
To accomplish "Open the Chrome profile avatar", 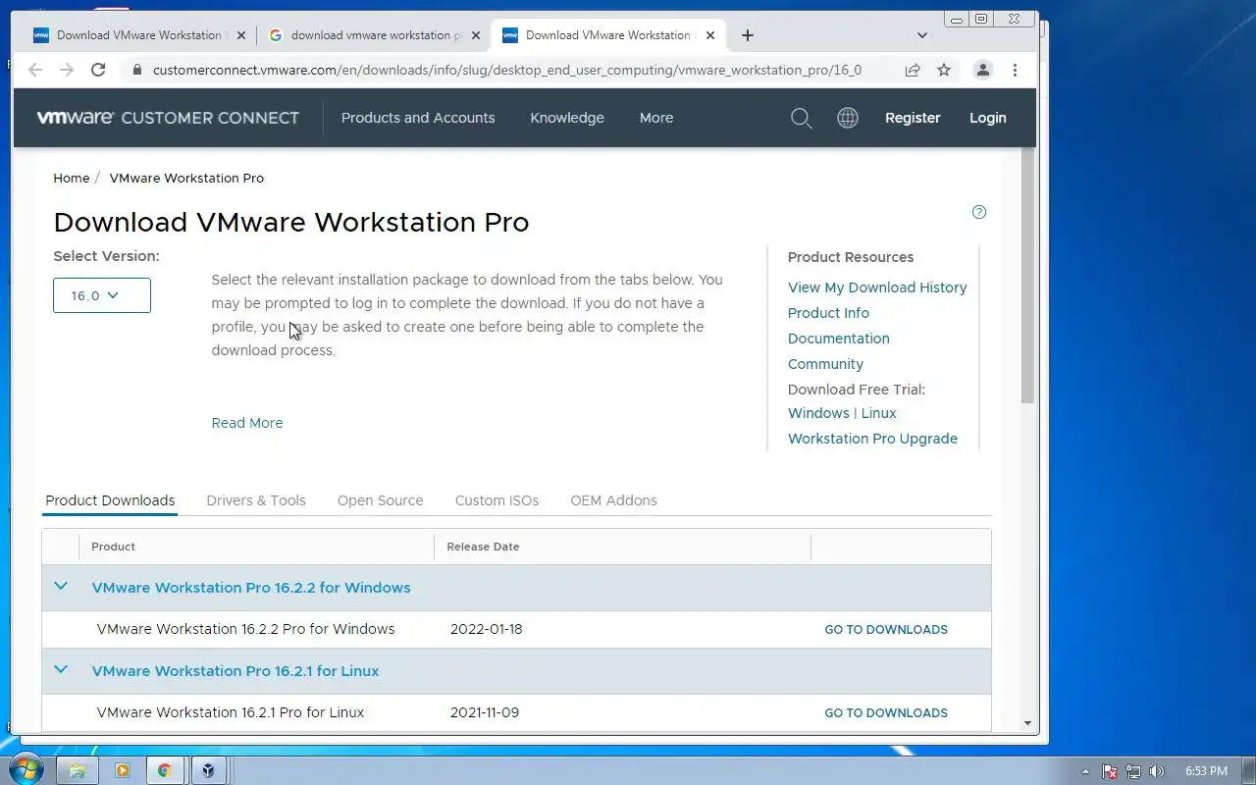I will point(982,70).
